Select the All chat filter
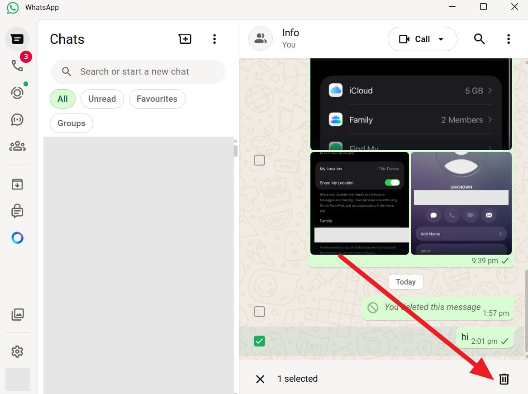Screen dimensions: 528x394 (62, 99)
